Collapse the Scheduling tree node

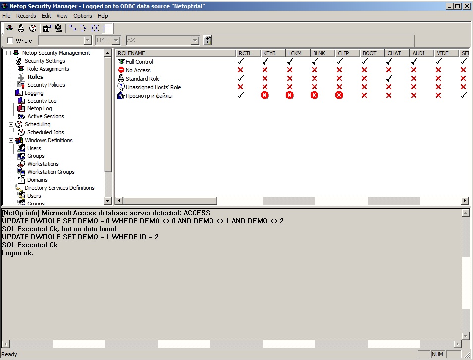[x=11, y=124]
